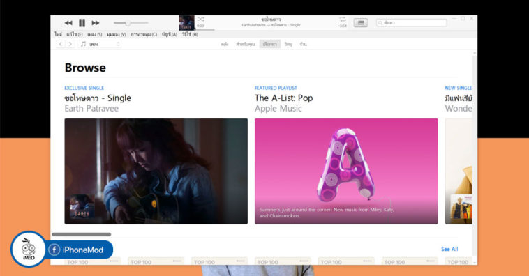The image size is (529, 276).
Task: Click the EXCLUSIVE SINGLE label
Action: pos(84,88)
